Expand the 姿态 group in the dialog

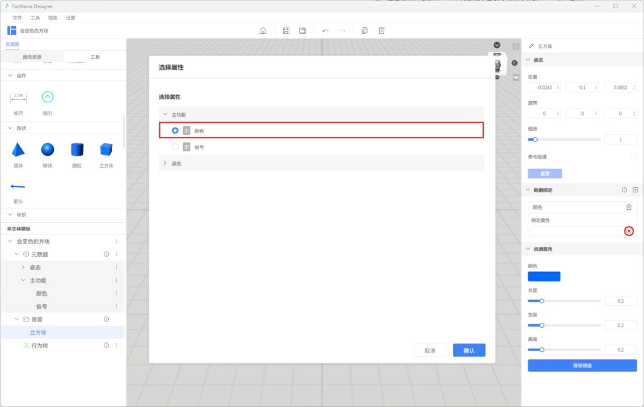[165, 163]
